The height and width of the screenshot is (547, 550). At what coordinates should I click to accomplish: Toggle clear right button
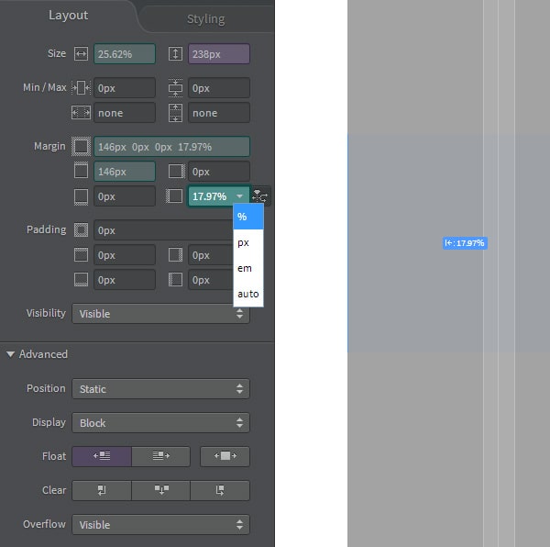(220, 490)
